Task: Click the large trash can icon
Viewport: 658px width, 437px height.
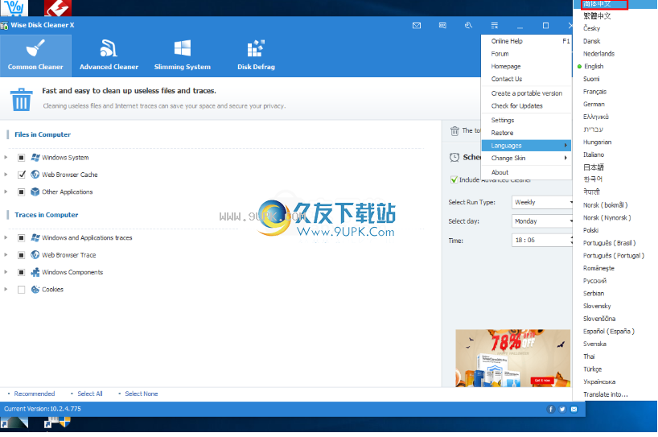Action: [x=21, y=100]
